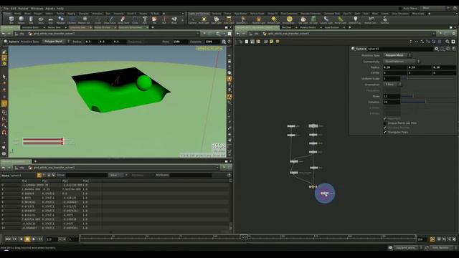This screenshot has height=258, width=459.
Task: Select the Ambient Light shelf tool
Action: coord(355,20)
